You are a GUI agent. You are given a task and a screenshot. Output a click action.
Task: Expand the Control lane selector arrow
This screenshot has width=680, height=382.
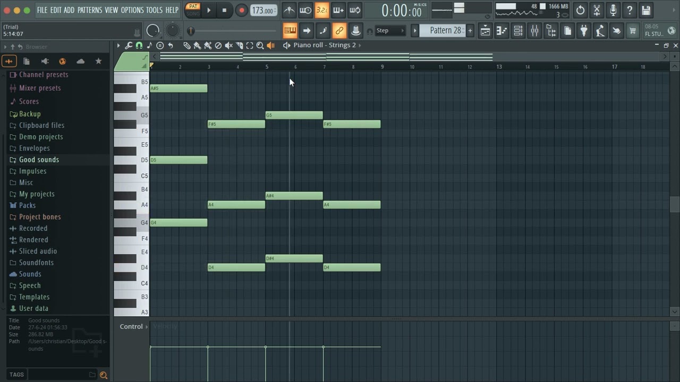[147, 327]
